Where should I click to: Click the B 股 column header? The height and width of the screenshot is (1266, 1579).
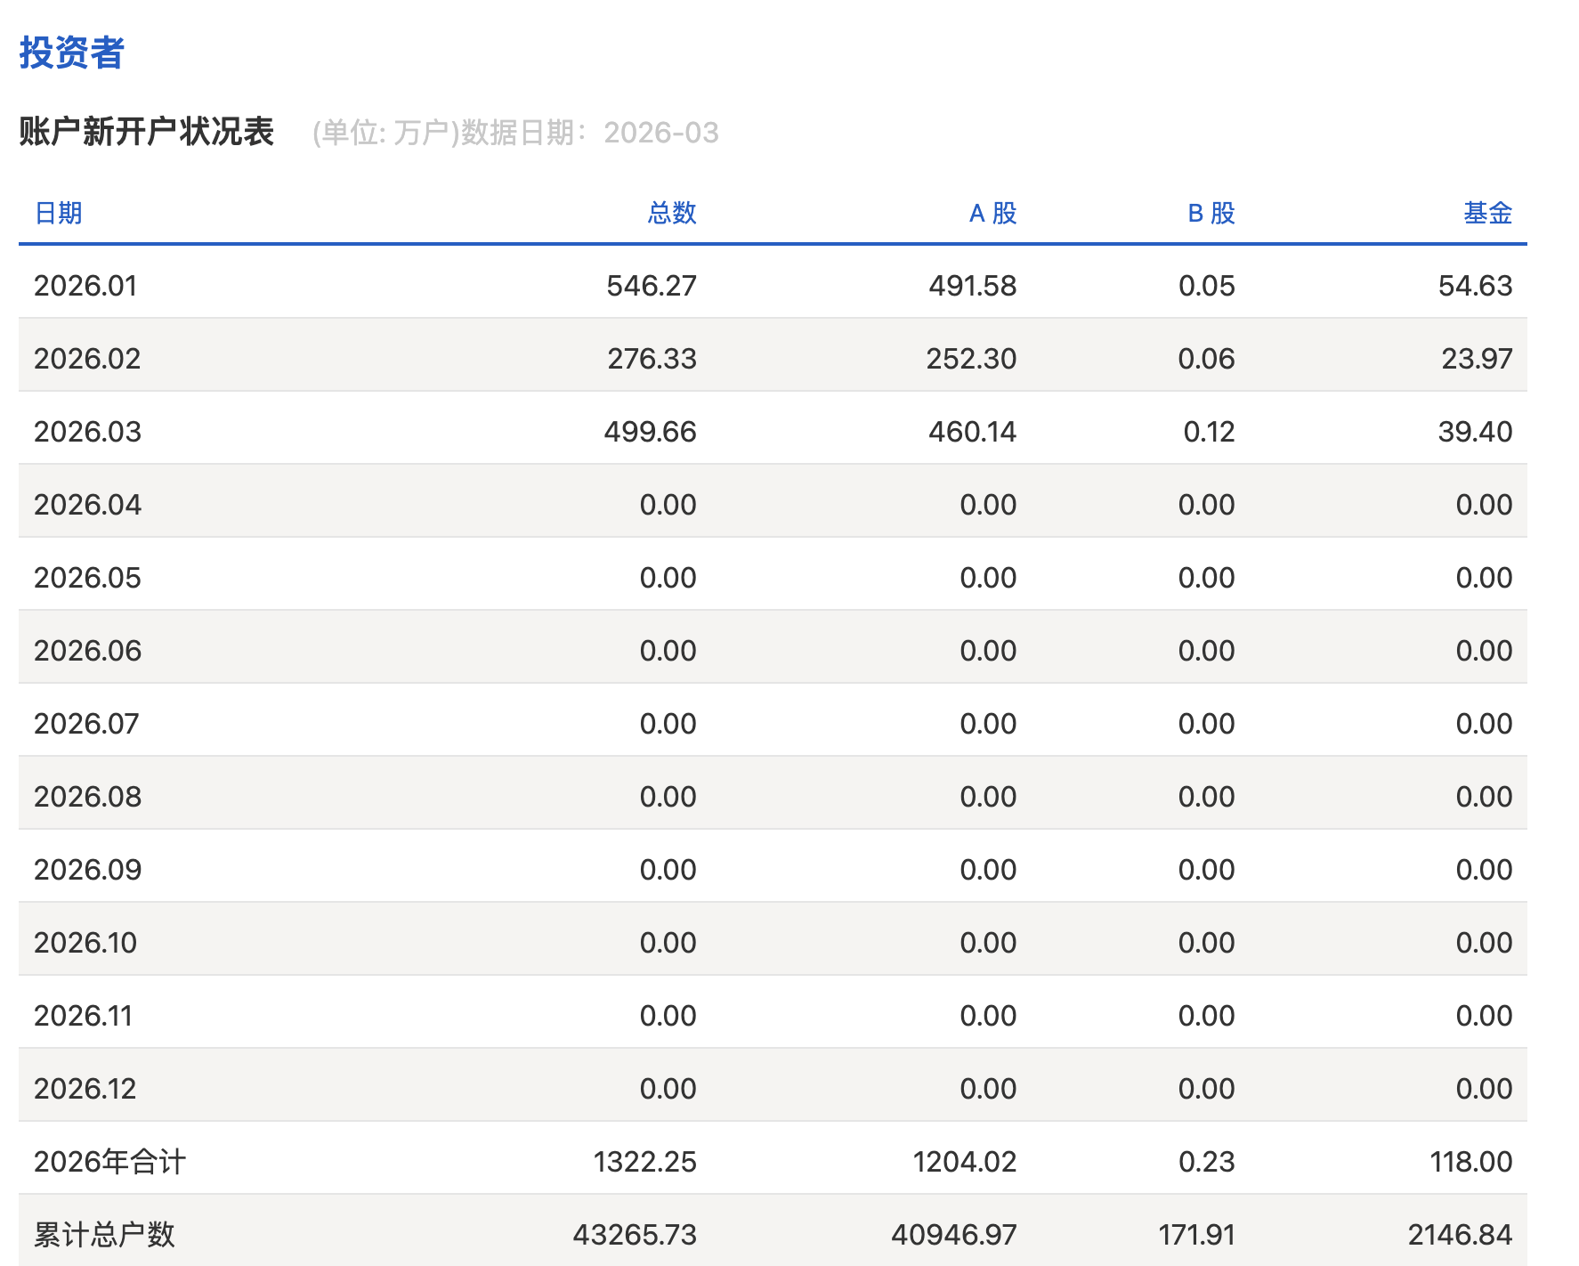click(x=1211, y=213)
